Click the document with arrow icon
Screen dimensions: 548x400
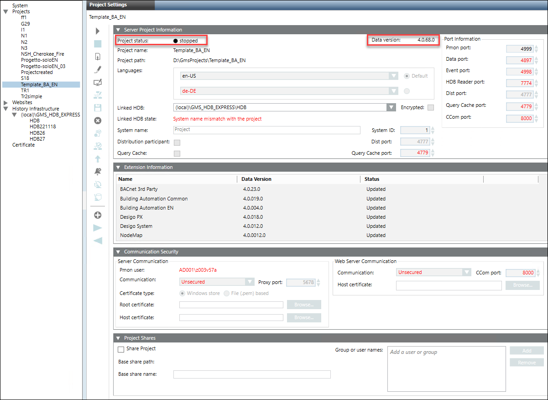point(98,57)
